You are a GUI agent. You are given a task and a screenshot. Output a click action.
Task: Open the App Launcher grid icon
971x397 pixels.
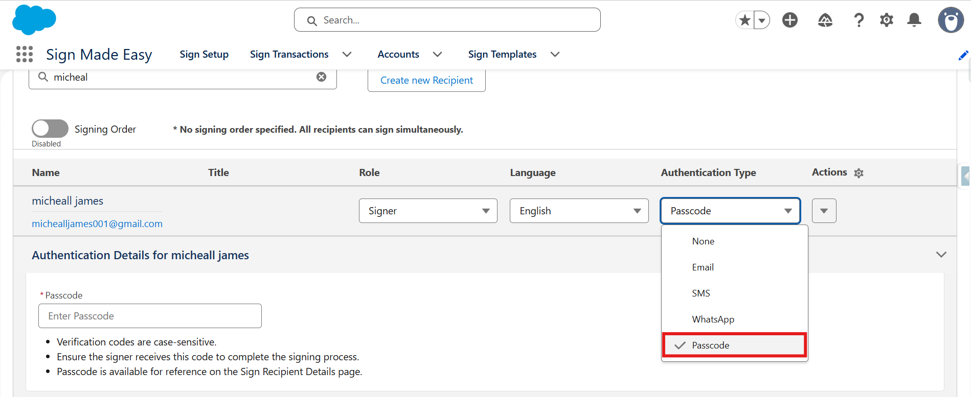coord(25,54)
